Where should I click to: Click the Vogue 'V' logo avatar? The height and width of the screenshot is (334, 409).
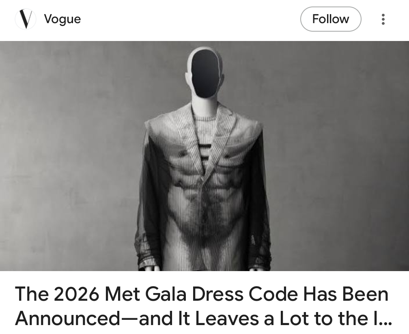(x=25, y=19)
